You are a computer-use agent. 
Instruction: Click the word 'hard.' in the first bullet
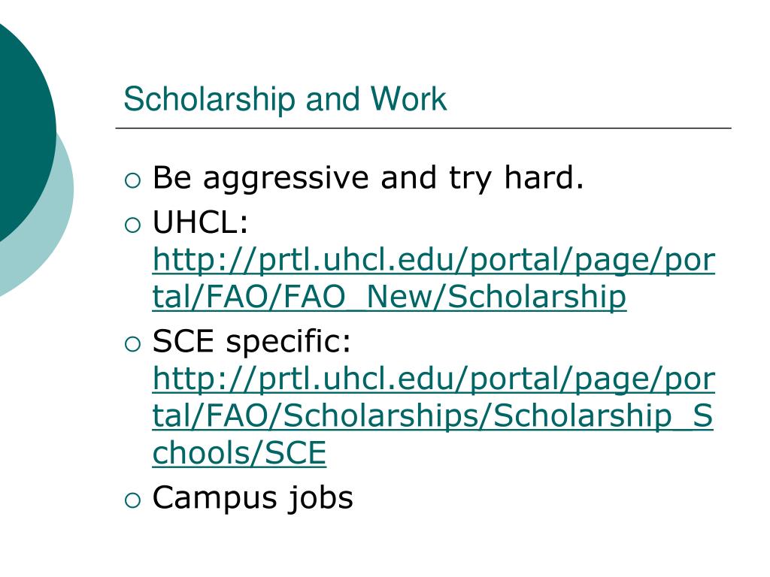tap(544, 177)
